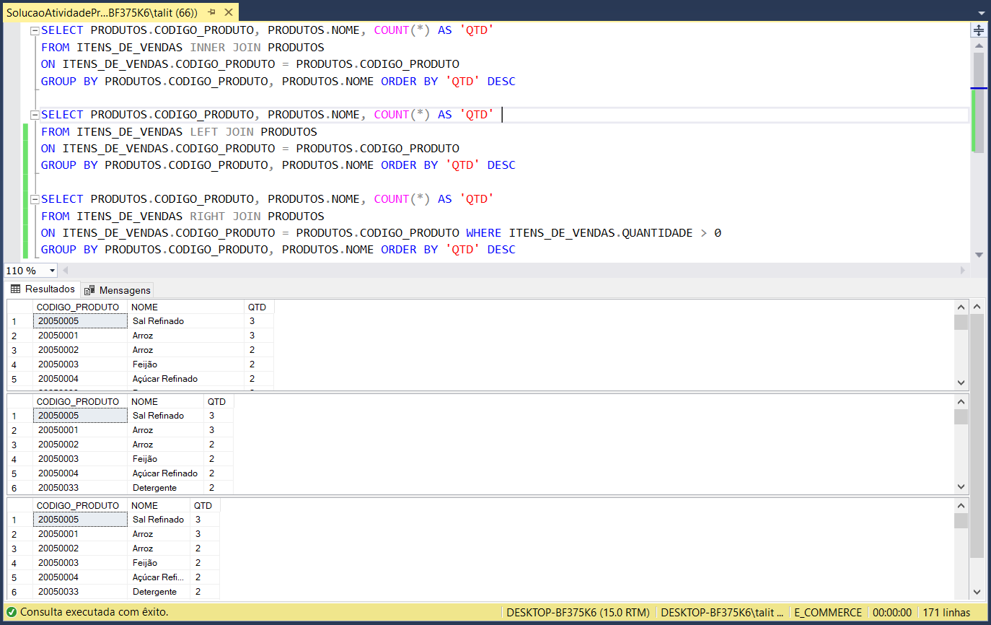Screen dimensions: 991x625
Task: Close the SolucaoAtividadePr query tab
Action: coord(228,12)
